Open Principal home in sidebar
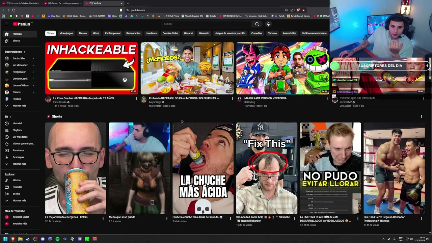The image size is (432, 243). pyautogui.click(x=19, y=34)
